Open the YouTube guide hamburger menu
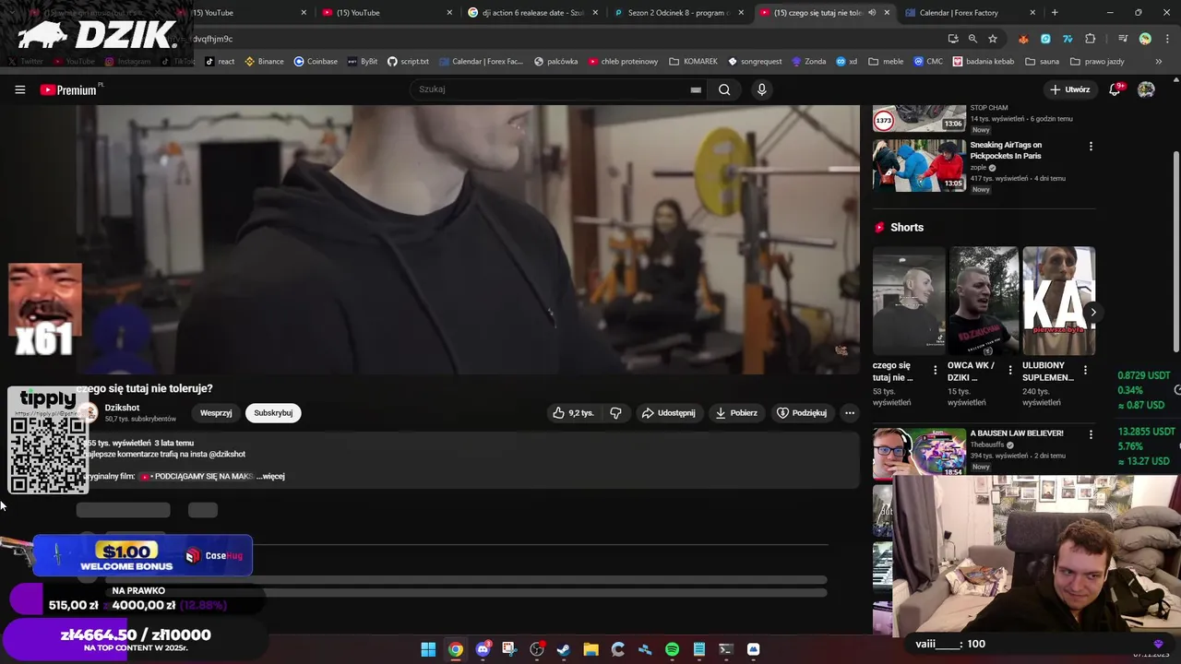Screen dimensions: 1181x664 click(x=19, y=89)
